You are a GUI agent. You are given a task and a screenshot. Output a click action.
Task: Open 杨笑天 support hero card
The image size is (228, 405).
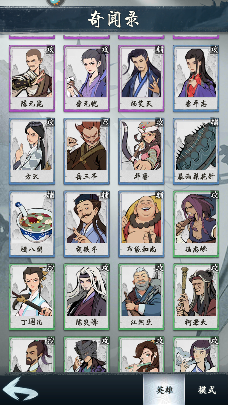[x=141, y=78]
